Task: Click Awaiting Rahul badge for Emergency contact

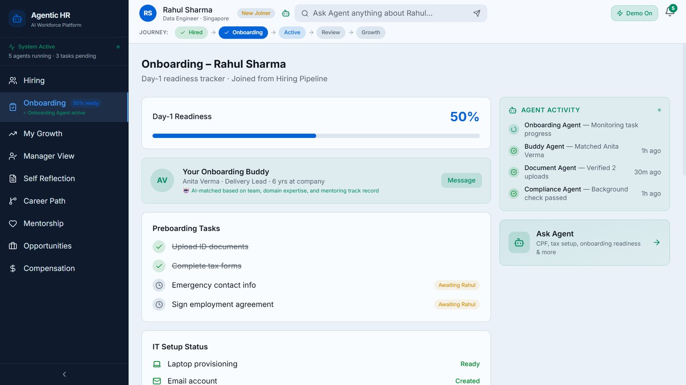Action: click(457, 285)
